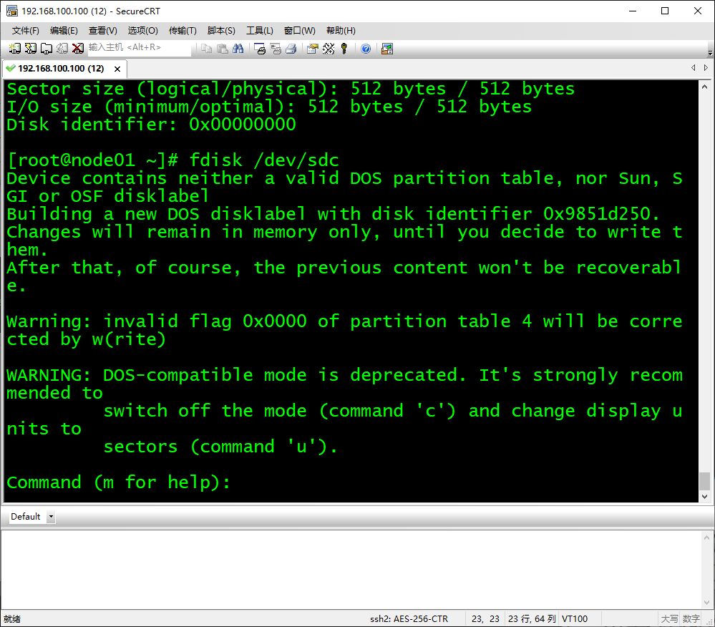The image size is (715, 627).
Task: Click the '大写' caps lock indicator
Action: (669, 619)
